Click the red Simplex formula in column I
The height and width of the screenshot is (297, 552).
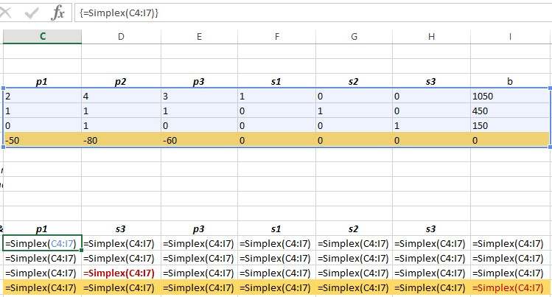(x=510, y=288)
